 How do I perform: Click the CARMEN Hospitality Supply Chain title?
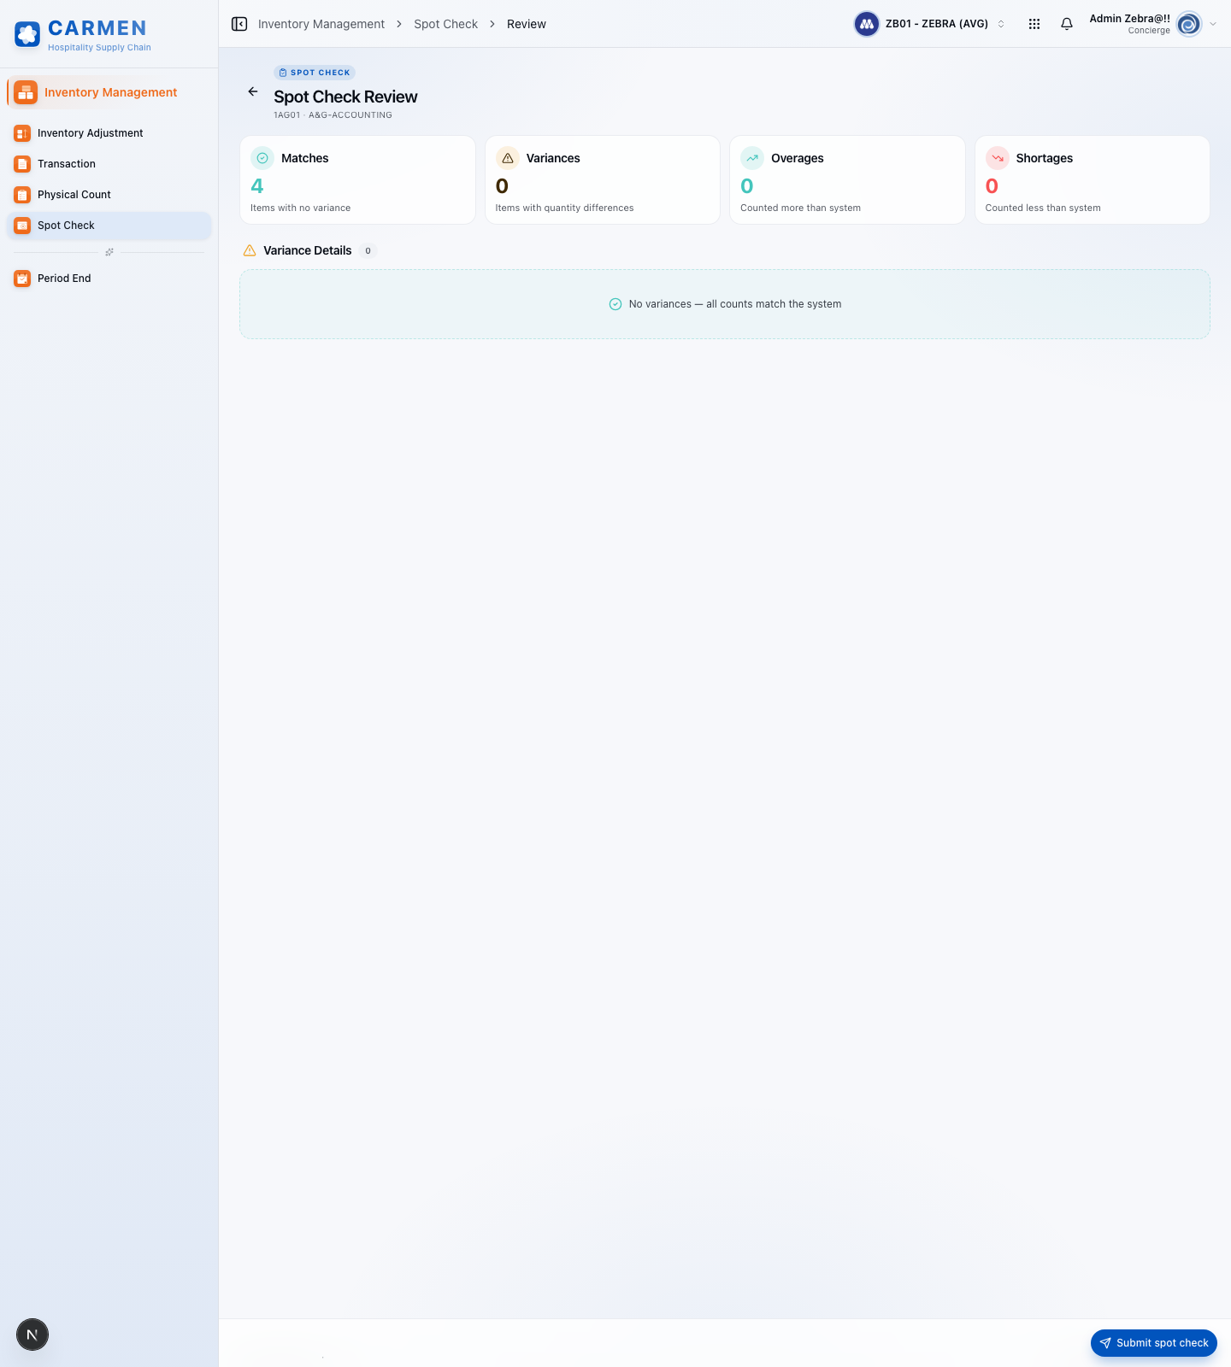pyautogui.click(x=99, y=35)
